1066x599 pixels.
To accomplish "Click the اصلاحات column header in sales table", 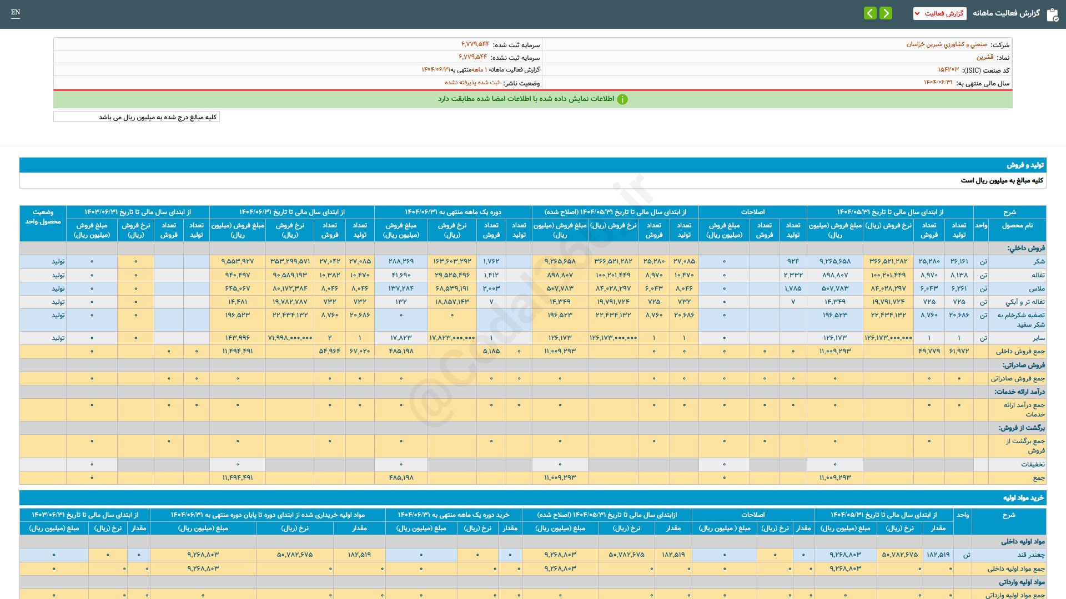I will (x=752, y=212).
